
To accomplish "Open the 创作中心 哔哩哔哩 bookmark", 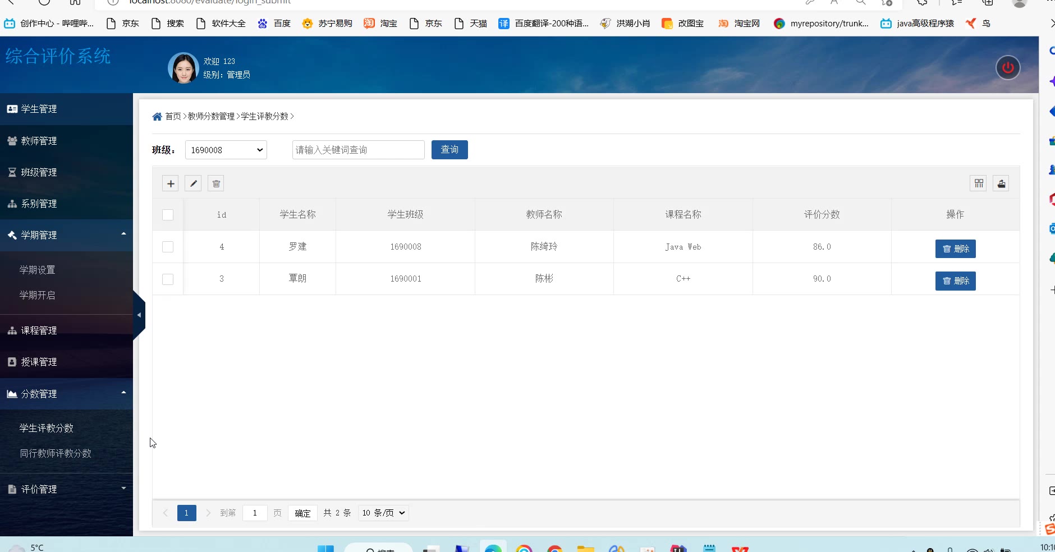I will (x=49, y=24).
